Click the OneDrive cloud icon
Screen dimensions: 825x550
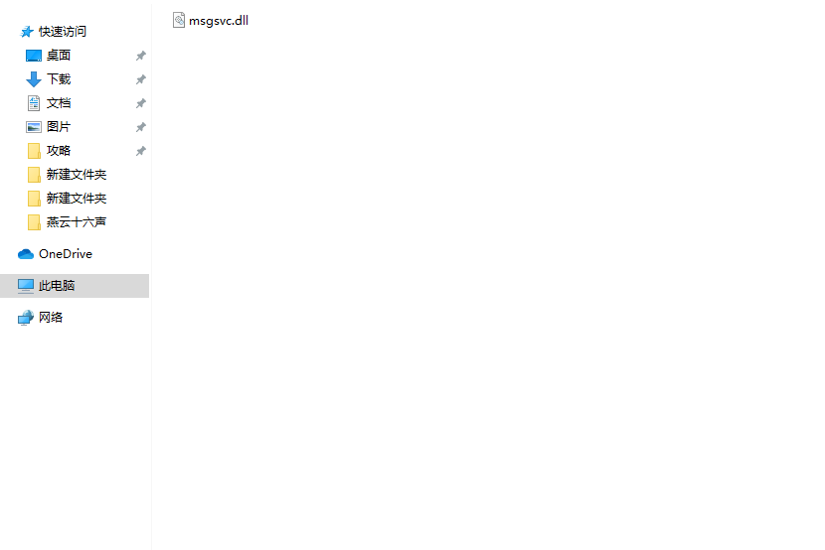[26, 254]
